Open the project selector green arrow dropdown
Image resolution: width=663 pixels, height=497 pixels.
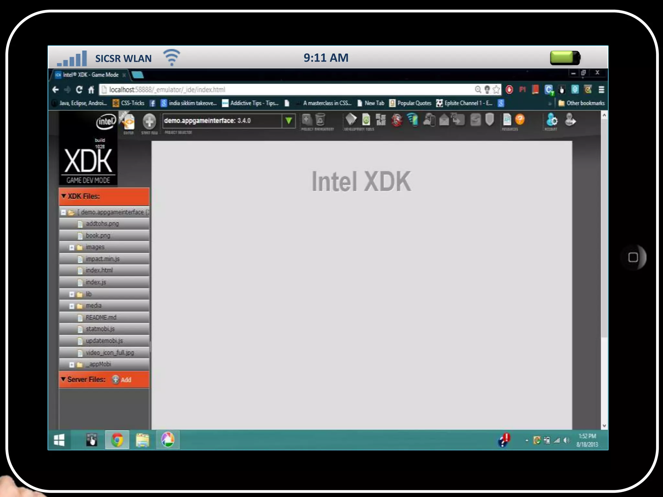click(x=288, y=121)
